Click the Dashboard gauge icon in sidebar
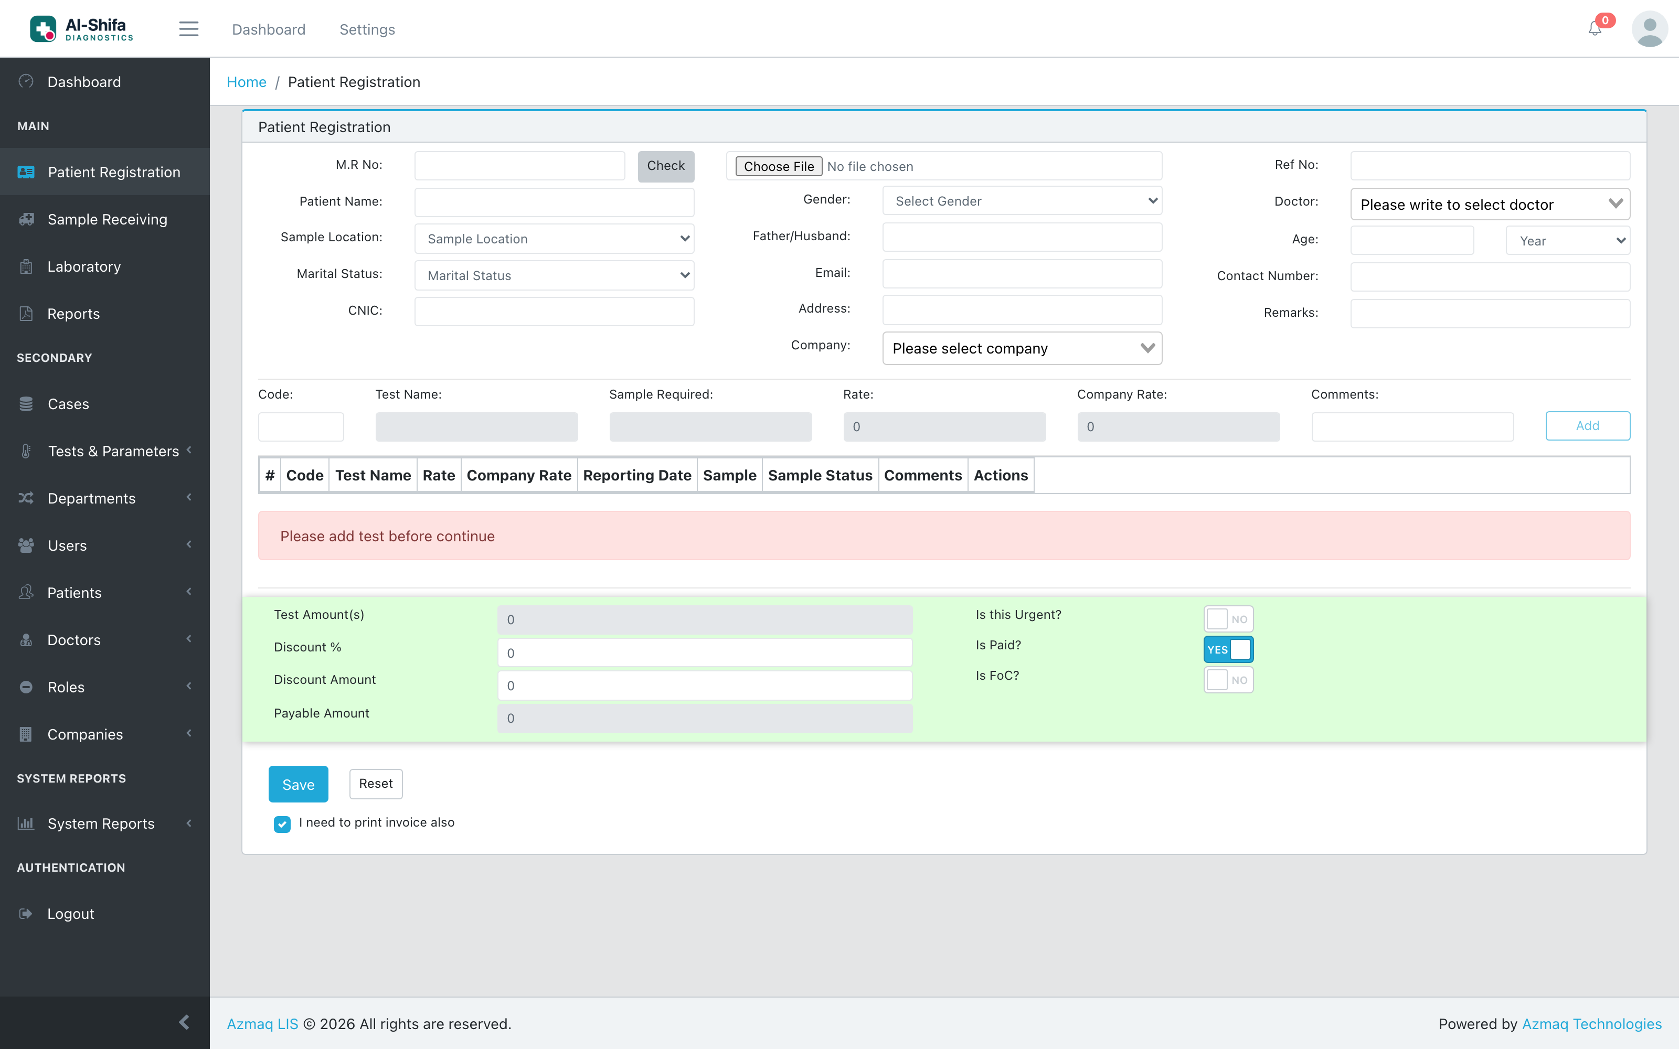Screen dimensions: 1679x1049 [26, 81]
